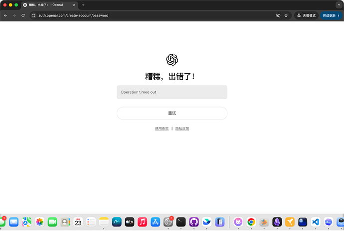Open the phone mirroring app in dock
This screenshot has height=231, width=344.
[219, 222]
